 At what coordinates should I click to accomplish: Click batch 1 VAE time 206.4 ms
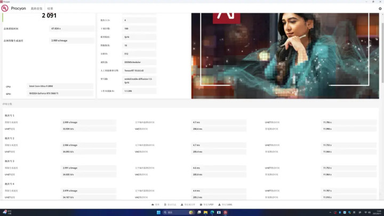tap(219, 129)
